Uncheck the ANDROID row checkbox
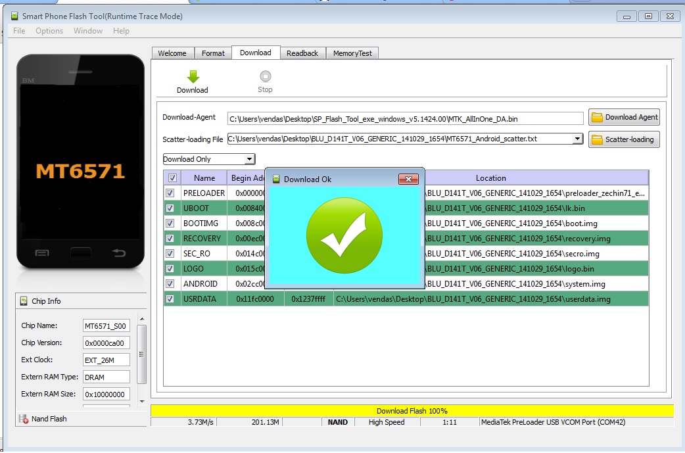The image size is (685, 453). 170,283
